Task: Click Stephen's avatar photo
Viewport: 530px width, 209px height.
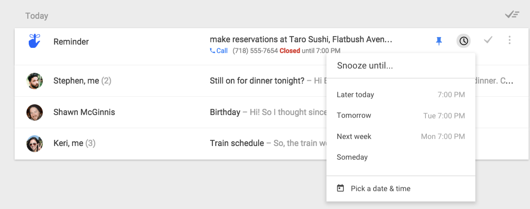Action: pos(35,81)
